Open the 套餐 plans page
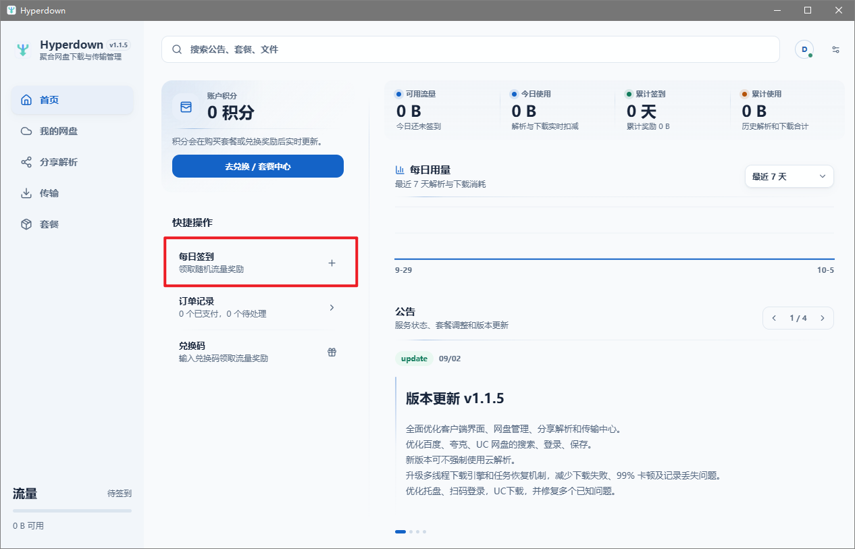 click(72, 224)
